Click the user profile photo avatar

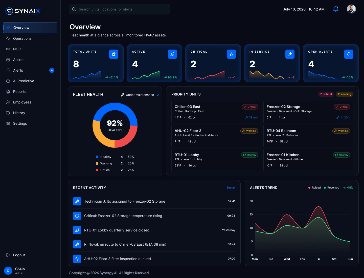(x=351, y=9)
